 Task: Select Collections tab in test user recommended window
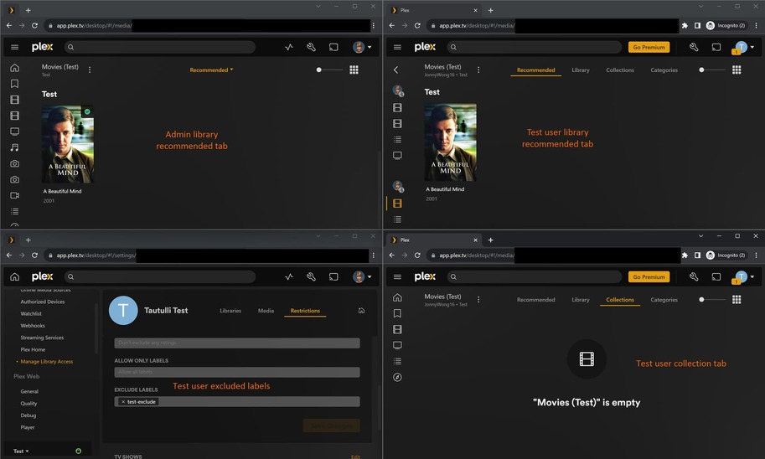[620, 70]
